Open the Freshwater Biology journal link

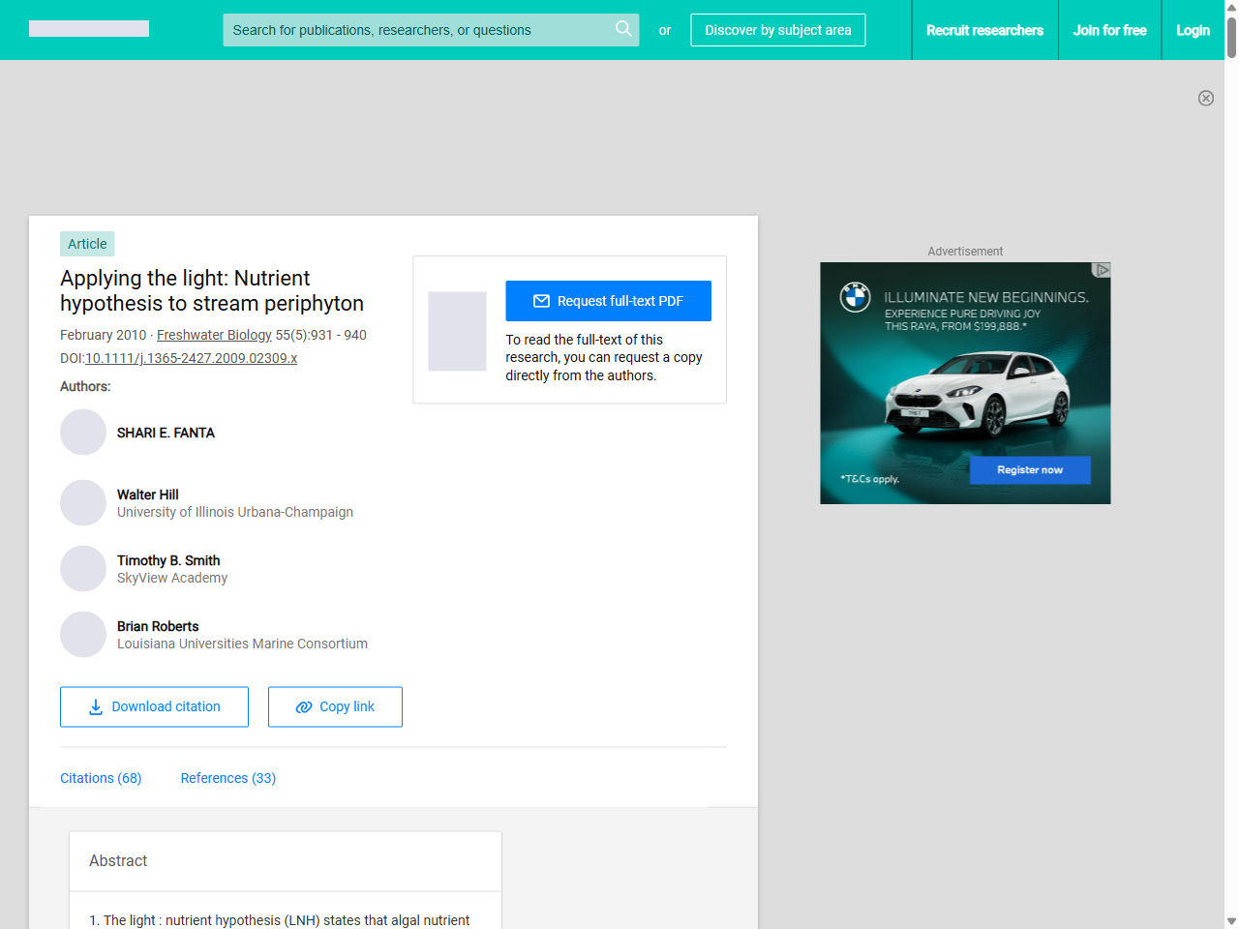pos(214,335)
